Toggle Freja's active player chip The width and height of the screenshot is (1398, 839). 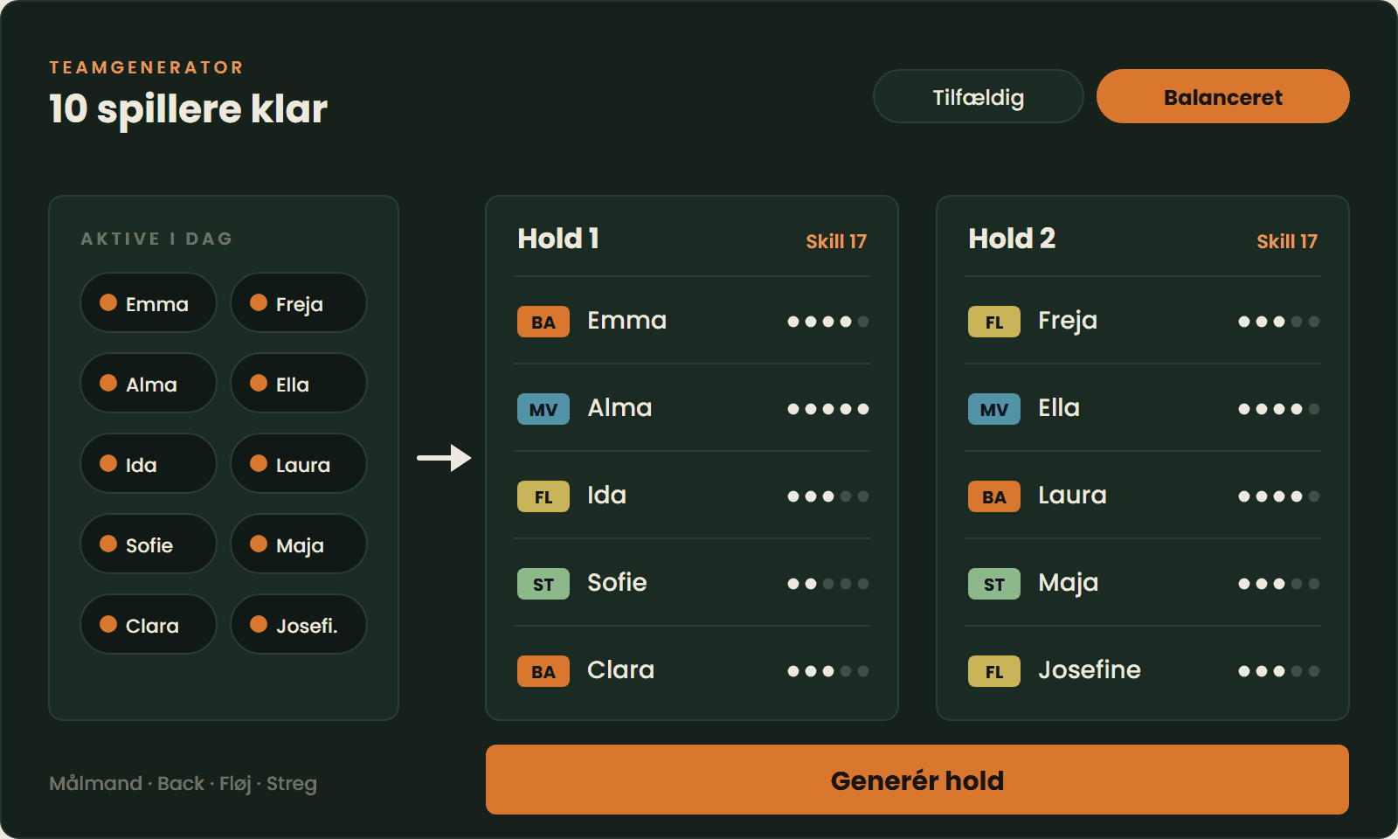[x=299, y=302]
